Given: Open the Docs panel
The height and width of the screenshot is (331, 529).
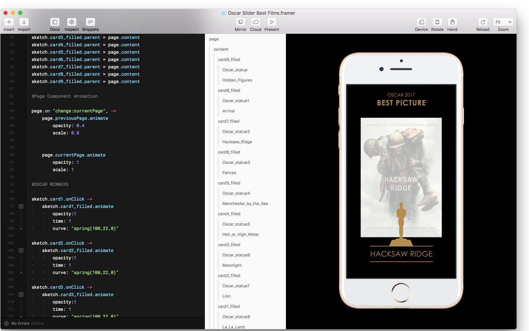Looking at the screenshot, I should coord(55,22).
